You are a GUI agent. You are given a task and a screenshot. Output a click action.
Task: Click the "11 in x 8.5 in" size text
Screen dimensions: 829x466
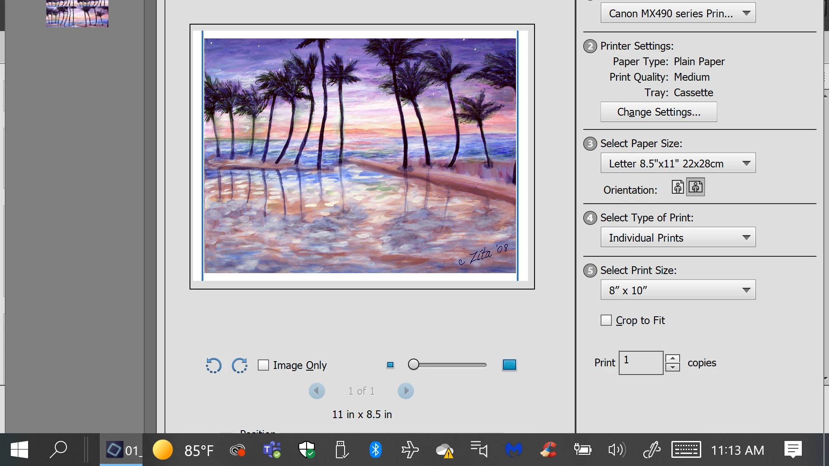(x=362, y=415)
